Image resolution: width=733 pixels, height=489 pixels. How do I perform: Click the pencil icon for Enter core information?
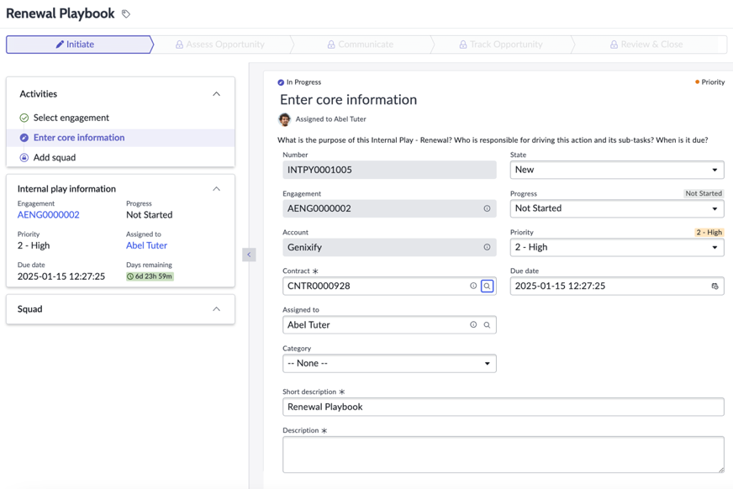24,138
